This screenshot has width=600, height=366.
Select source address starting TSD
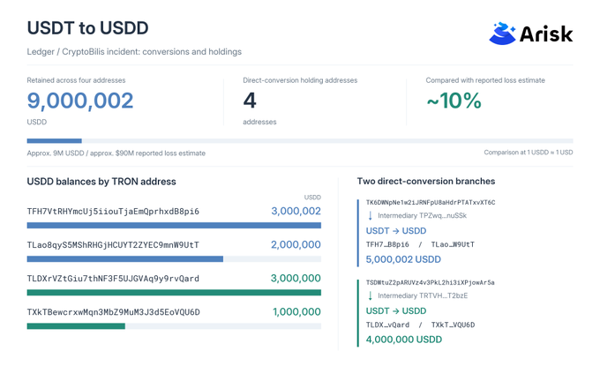(430, 282)
